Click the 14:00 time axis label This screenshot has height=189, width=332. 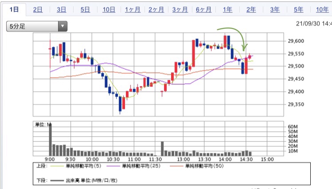(225, 159)
